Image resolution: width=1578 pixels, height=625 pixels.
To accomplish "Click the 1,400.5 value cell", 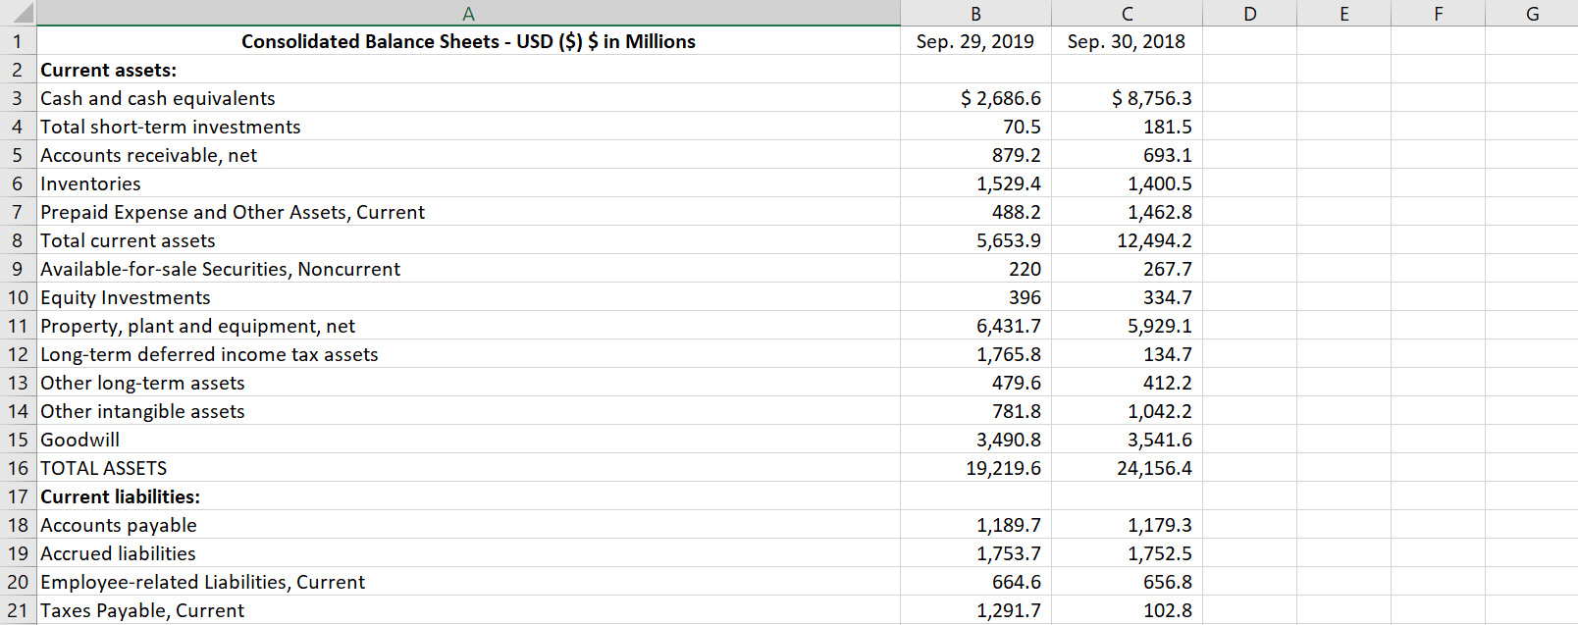I will click(x=1127, y=183).
